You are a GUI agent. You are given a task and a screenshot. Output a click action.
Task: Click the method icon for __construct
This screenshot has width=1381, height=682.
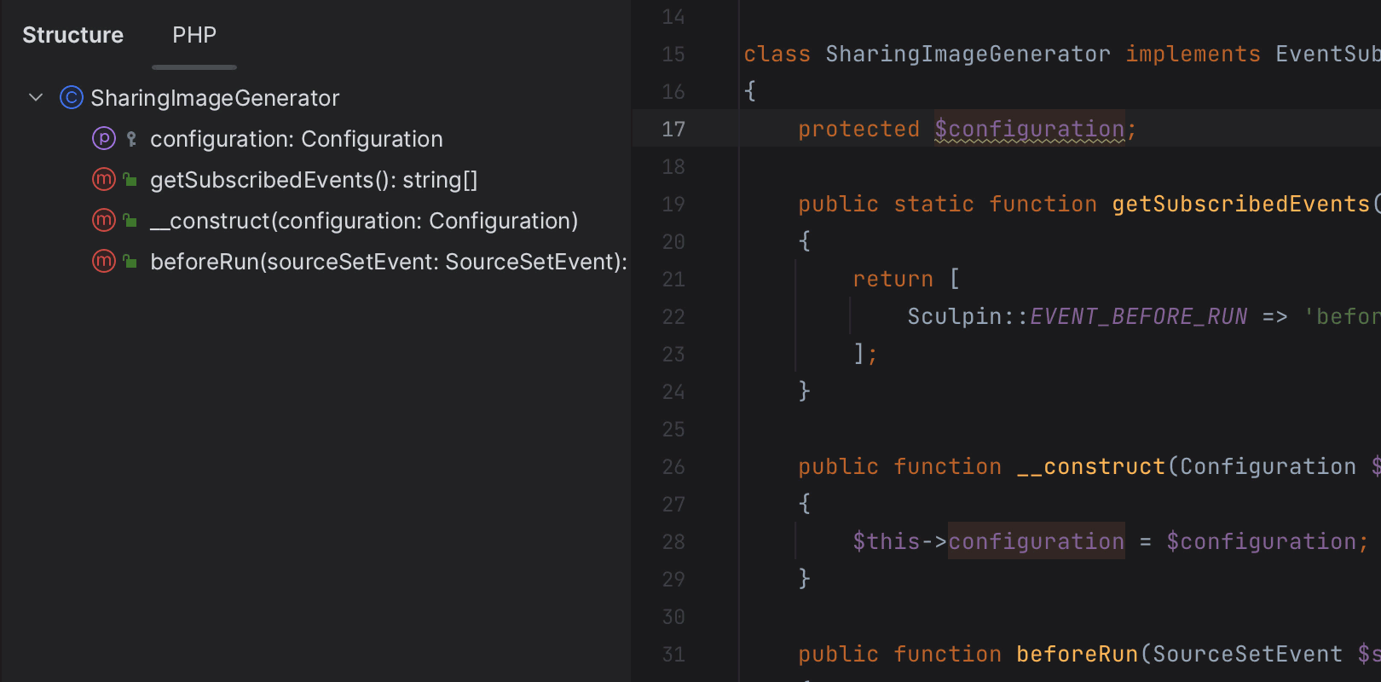pos(103,220)
